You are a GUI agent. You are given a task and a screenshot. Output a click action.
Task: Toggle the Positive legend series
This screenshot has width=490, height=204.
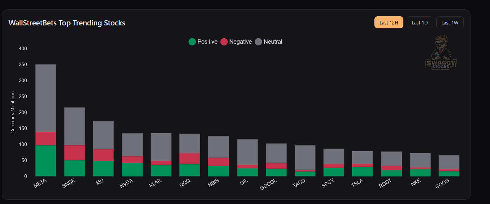(203, 42)
